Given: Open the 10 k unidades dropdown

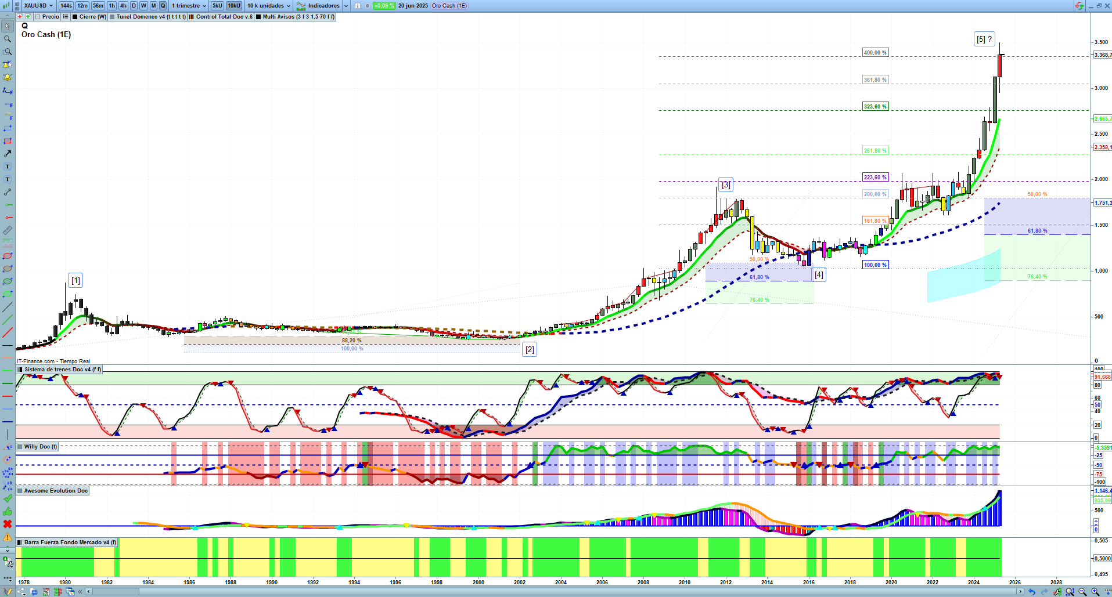Looking at the screenshot, I should (269, 6).
